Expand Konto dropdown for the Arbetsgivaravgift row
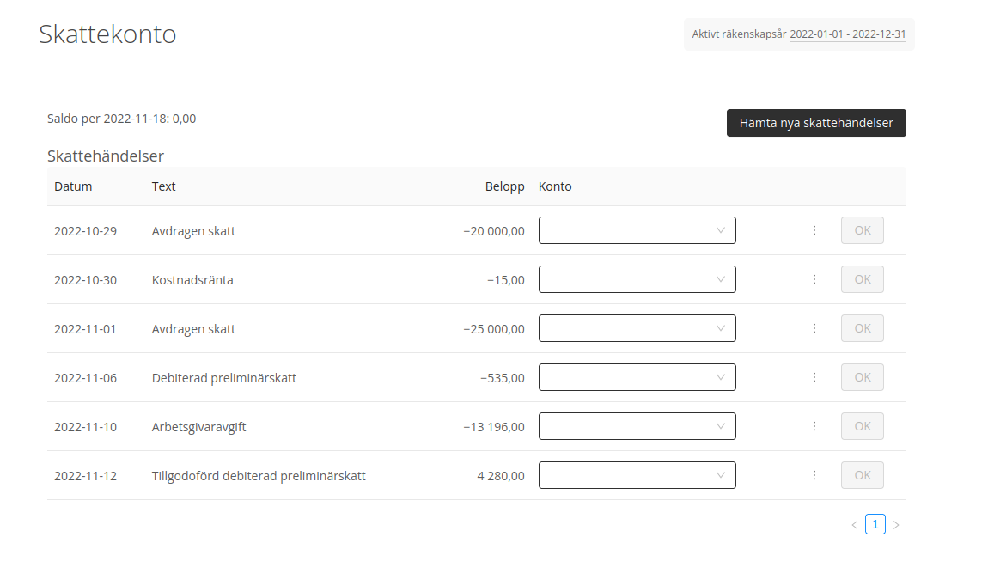 point(637,426)
